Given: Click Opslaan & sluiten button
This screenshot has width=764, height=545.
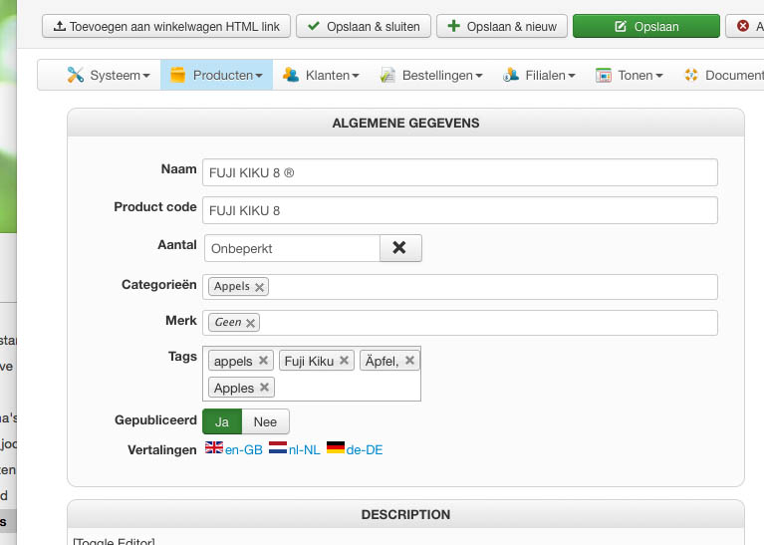Looking at the screenshot, I should 364,26.
